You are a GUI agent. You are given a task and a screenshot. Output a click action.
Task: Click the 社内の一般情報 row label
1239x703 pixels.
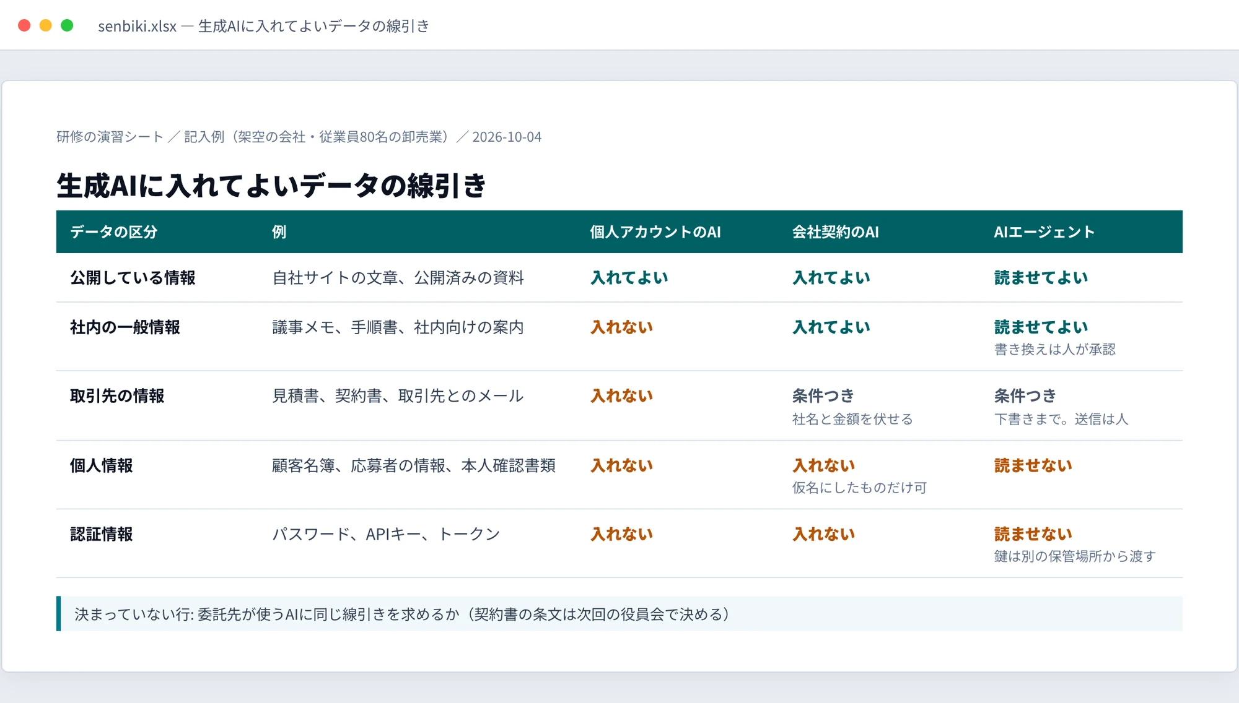click(125, 327)
